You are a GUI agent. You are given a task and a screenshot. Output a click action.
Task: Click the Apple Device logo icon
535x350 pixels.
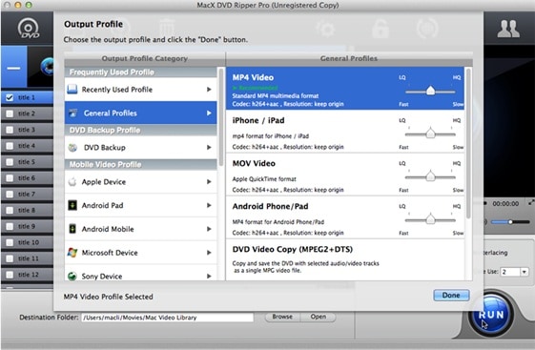(72, 182)
